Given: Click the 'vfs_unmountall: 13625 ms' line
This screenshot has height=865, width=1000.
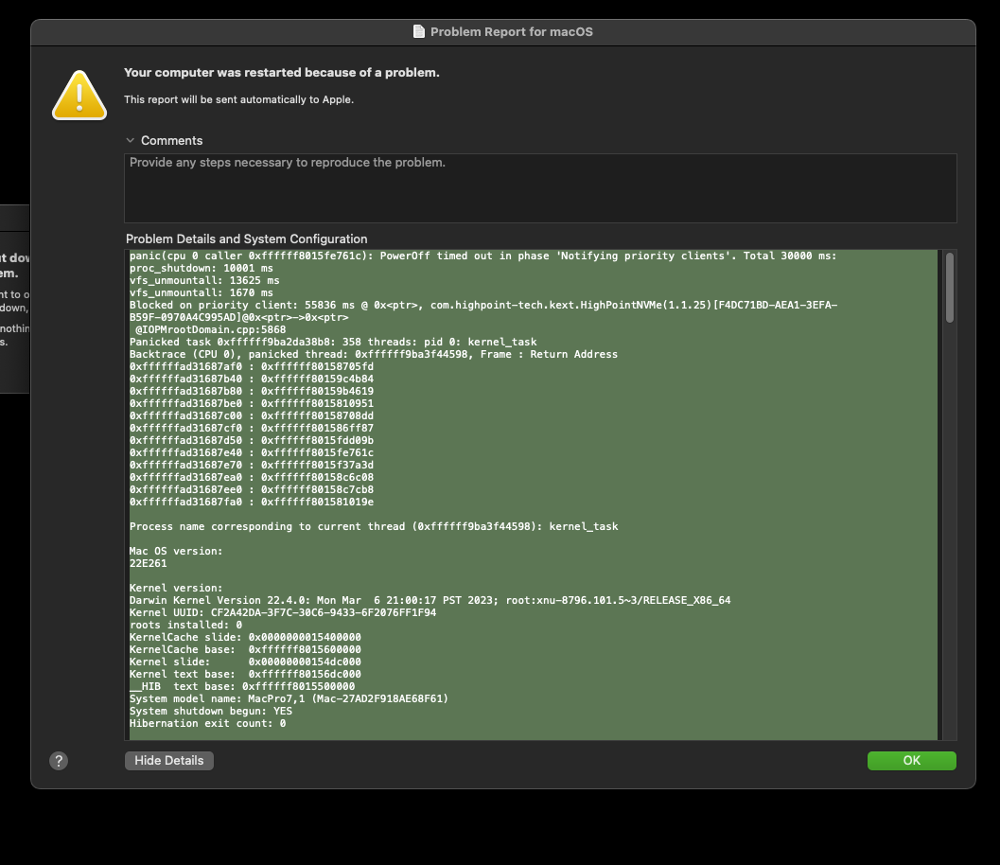Looking at the screenshot, I should [x=204, y=280].
